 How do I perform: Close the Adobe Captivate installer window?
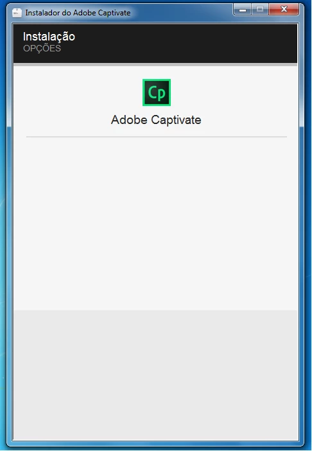[284, 10]
